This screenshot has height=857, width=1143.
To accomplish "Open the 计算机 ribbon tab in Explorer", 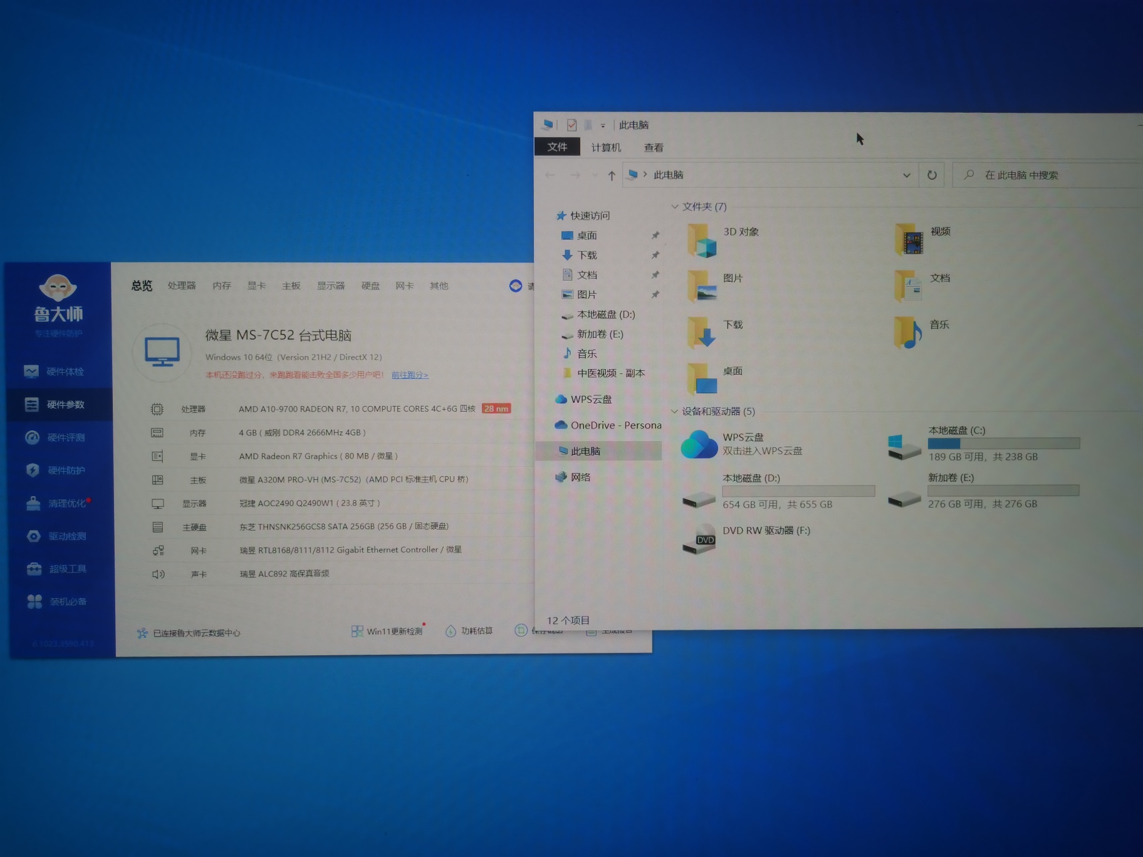I will pyautogui.click(x=606, y=147).
